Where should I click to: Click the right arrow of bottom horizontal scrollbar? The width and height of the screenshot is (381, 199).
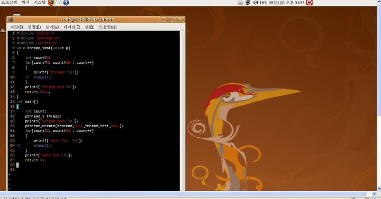(x=374, y=194)
